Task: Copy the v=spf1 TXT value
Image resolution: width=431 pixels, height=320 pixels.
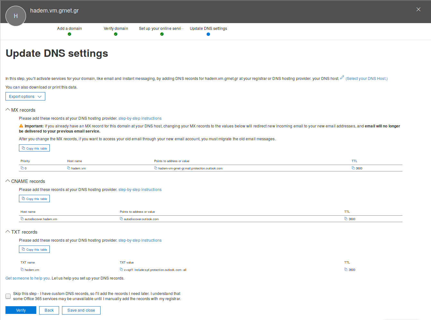Action: point(121,270)
